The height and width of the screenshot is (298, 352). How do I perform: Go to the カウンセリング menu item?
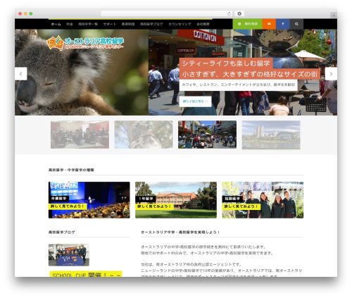[180, 24]
